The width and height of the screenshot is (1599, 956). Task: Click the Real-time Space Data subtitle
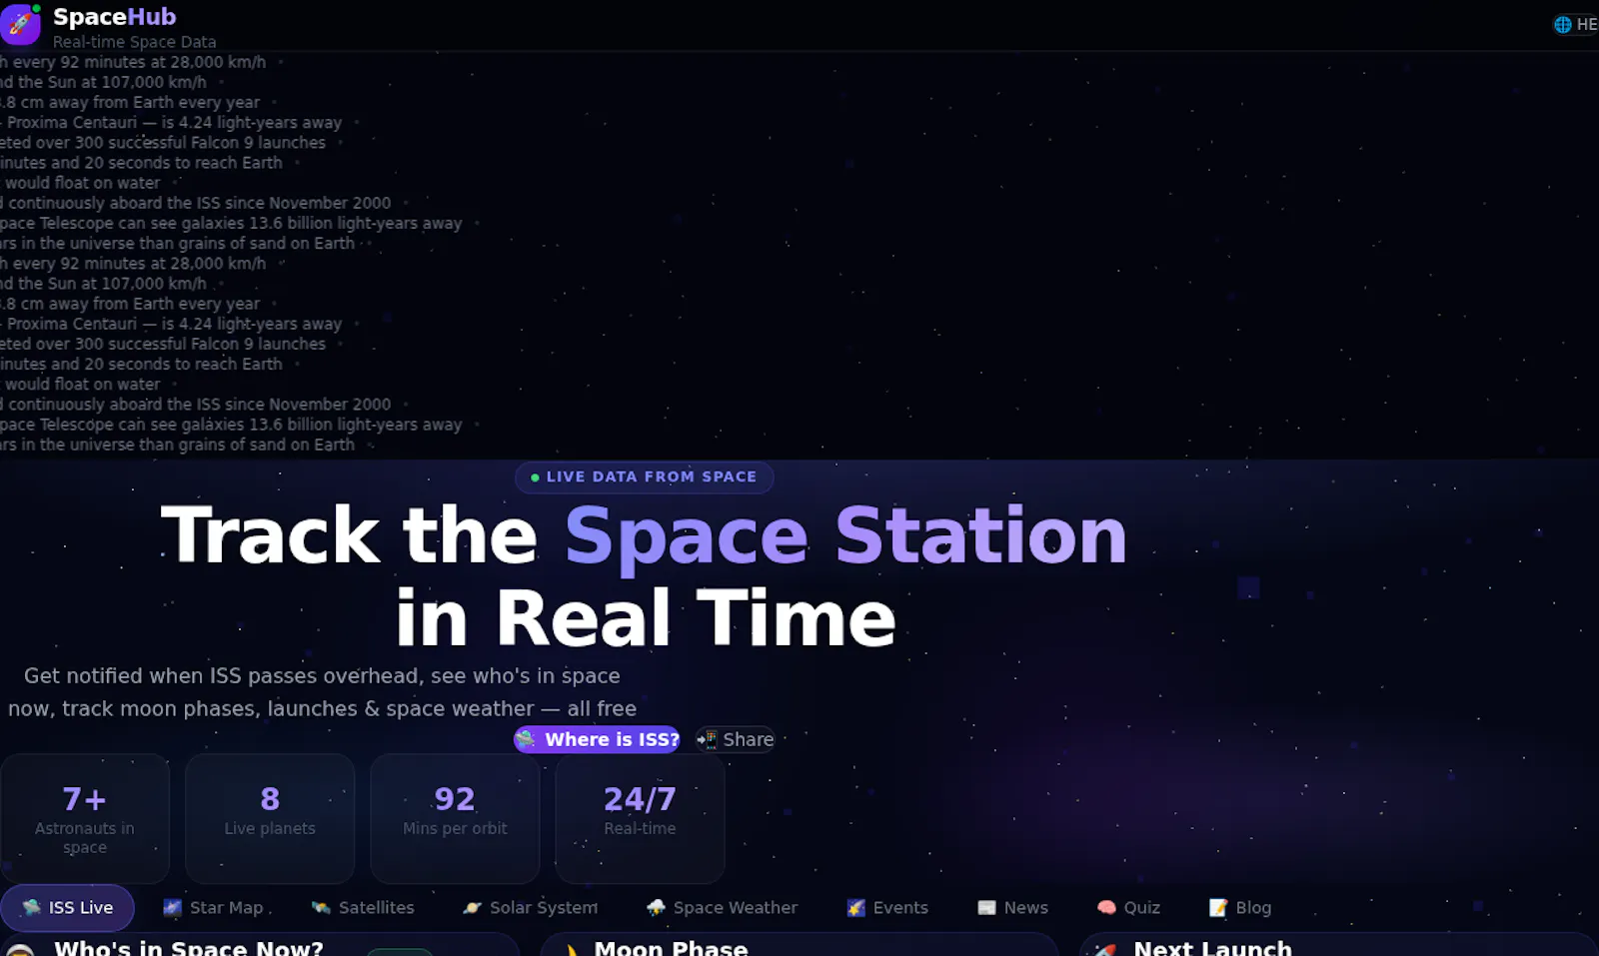135,42
